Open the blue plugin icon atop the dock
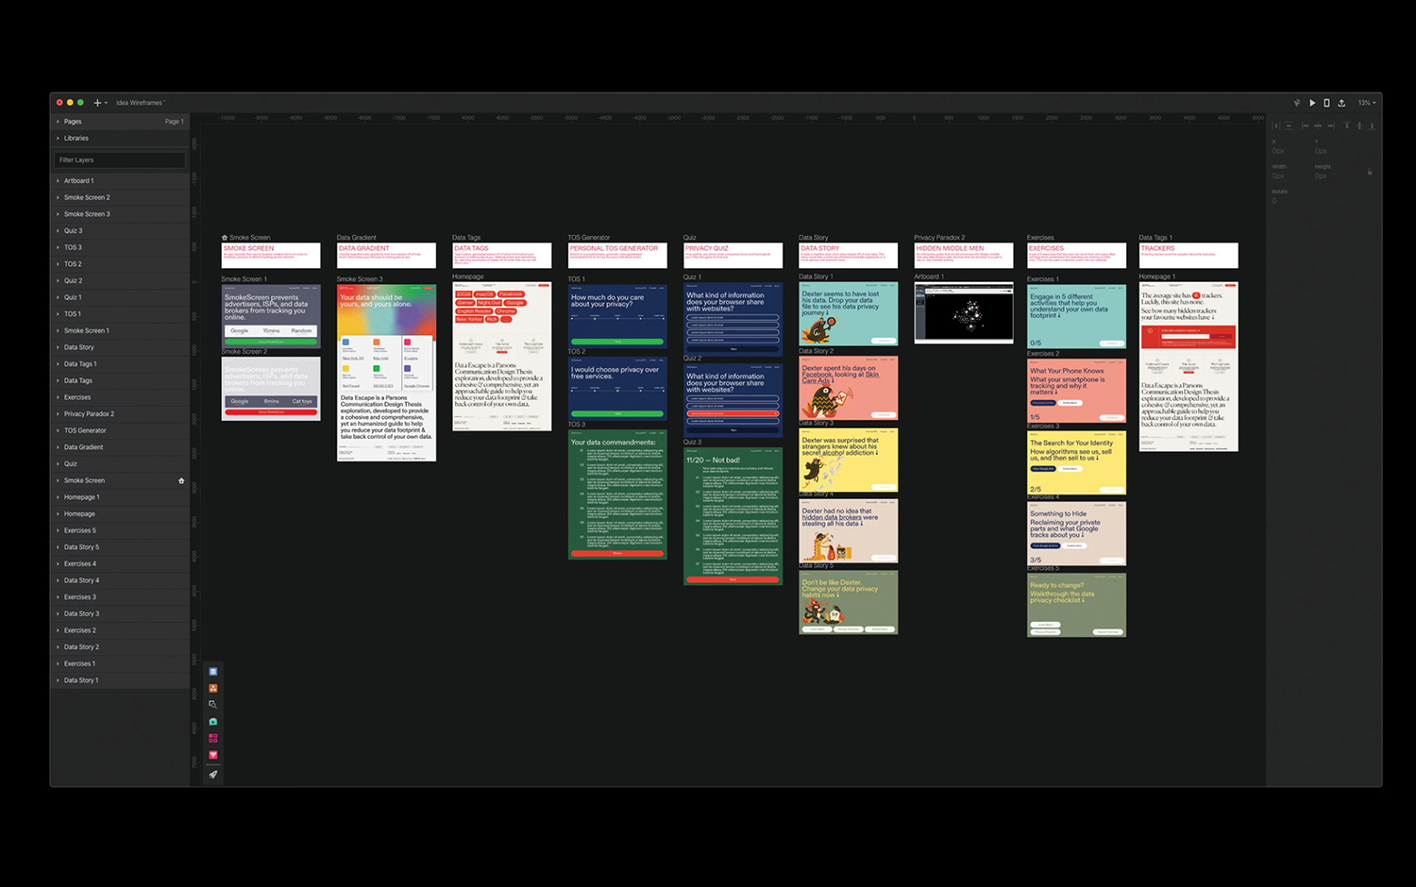The image size is (1416, 887). (x=213, y=672)
